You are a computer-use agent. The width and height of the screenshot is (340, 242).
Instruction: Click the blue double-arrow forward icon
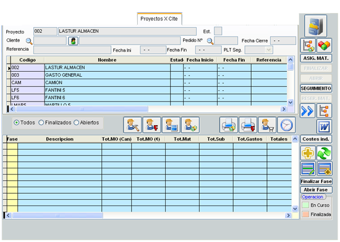pos(307,111)
